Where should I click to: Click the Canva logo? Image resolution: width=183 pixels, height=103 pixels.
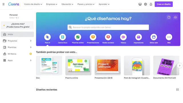[14, 4]
